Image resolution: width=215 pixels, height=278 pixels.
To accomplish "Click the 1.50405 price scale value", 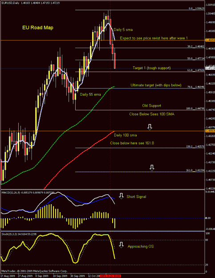I will [x=211, y=13].
